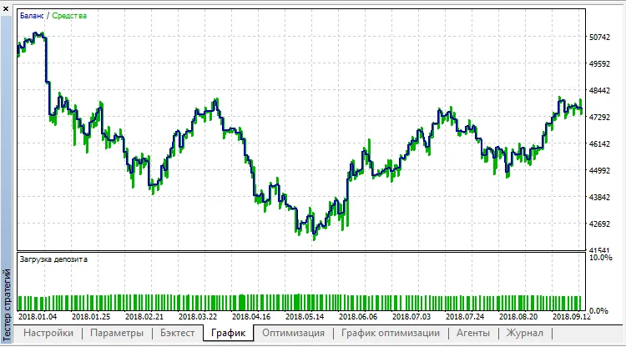Select the График tab
626x347 pixels.
[229, 333]
